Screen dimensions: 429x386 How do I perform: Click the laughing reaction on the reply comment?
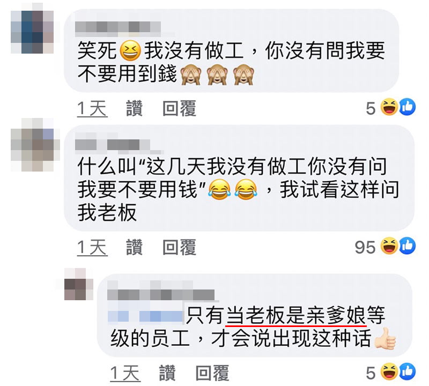click(x=389, y=372)
